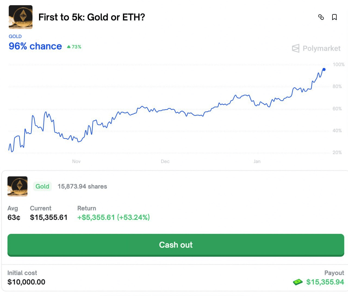This screenshot has height=296, width=348.
Task: Click the 96% chance text
Action: pos(35,46)
